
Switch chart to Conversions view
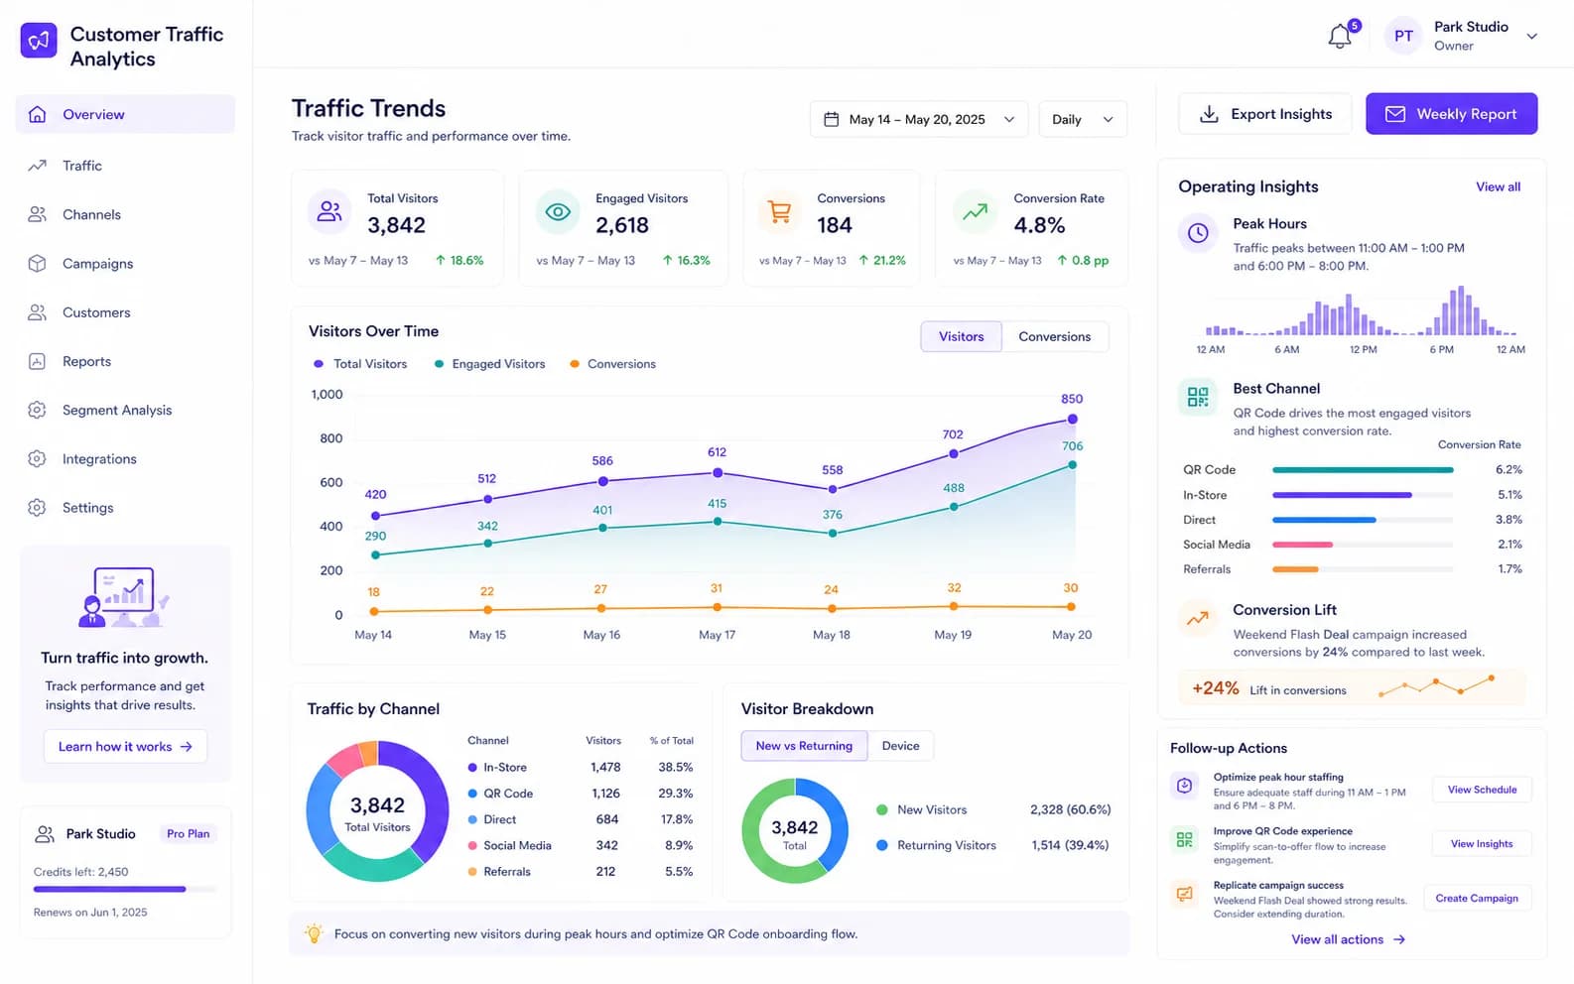point(1055,337)
